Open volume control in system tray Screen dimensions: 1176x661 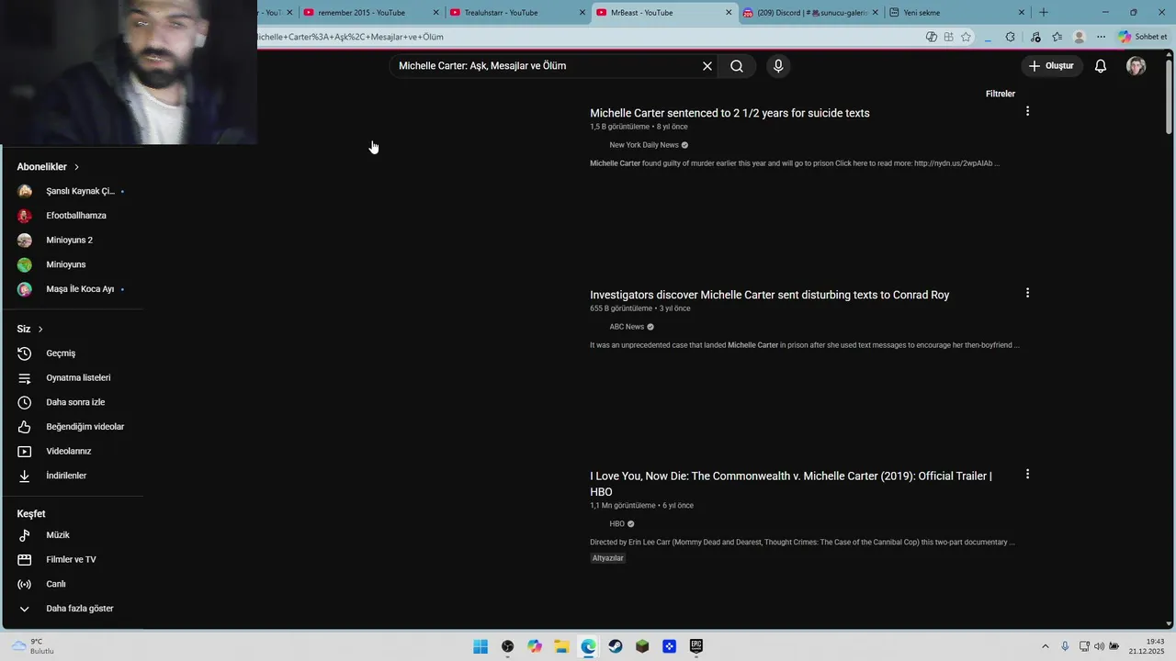pyautogui.click(x=1099, y=646)
